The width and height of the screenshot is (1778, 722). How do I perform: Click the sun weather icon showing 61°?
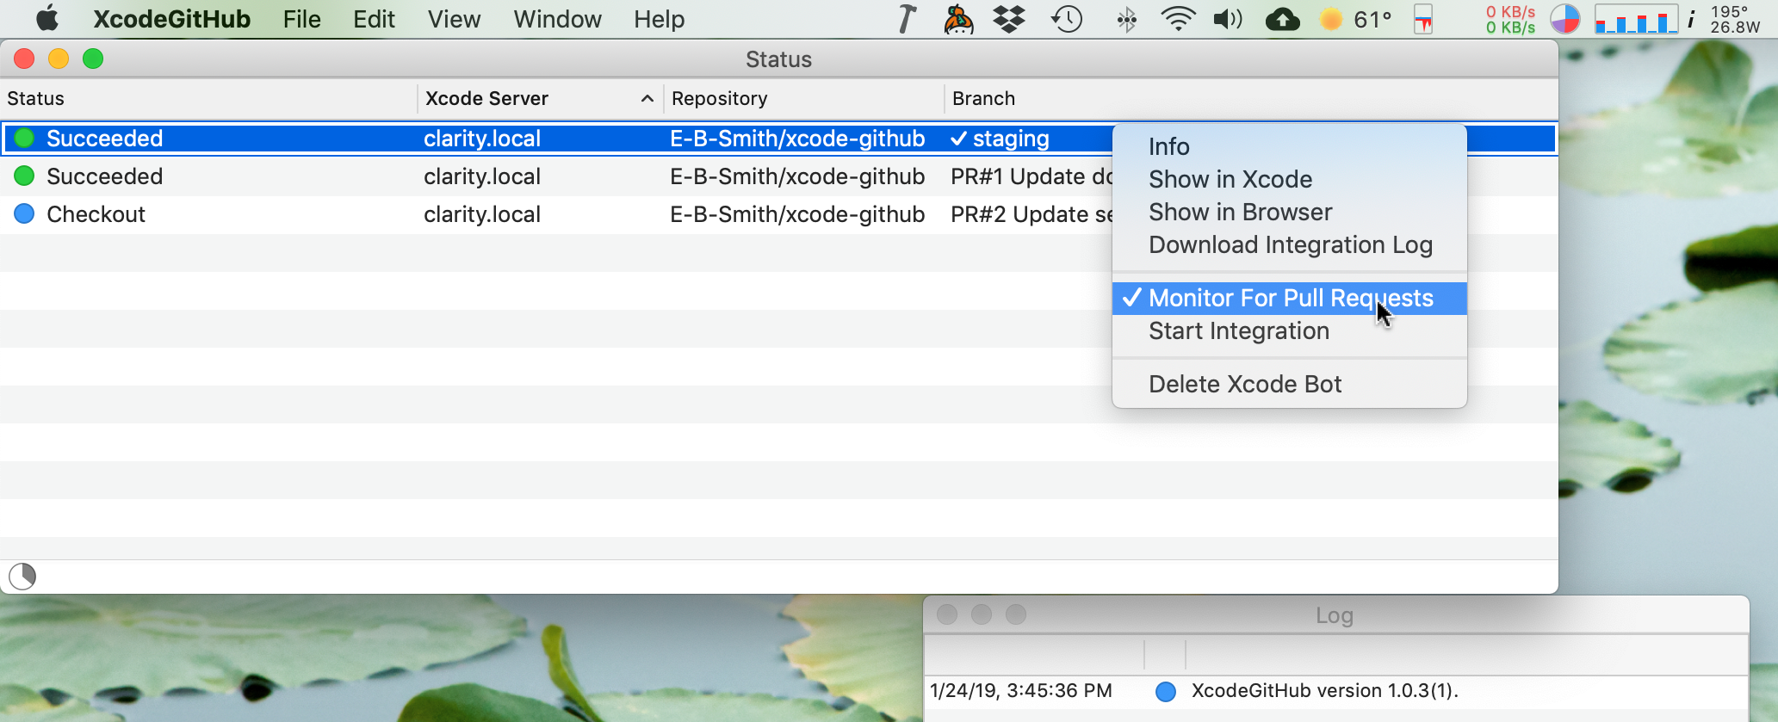1331,19
